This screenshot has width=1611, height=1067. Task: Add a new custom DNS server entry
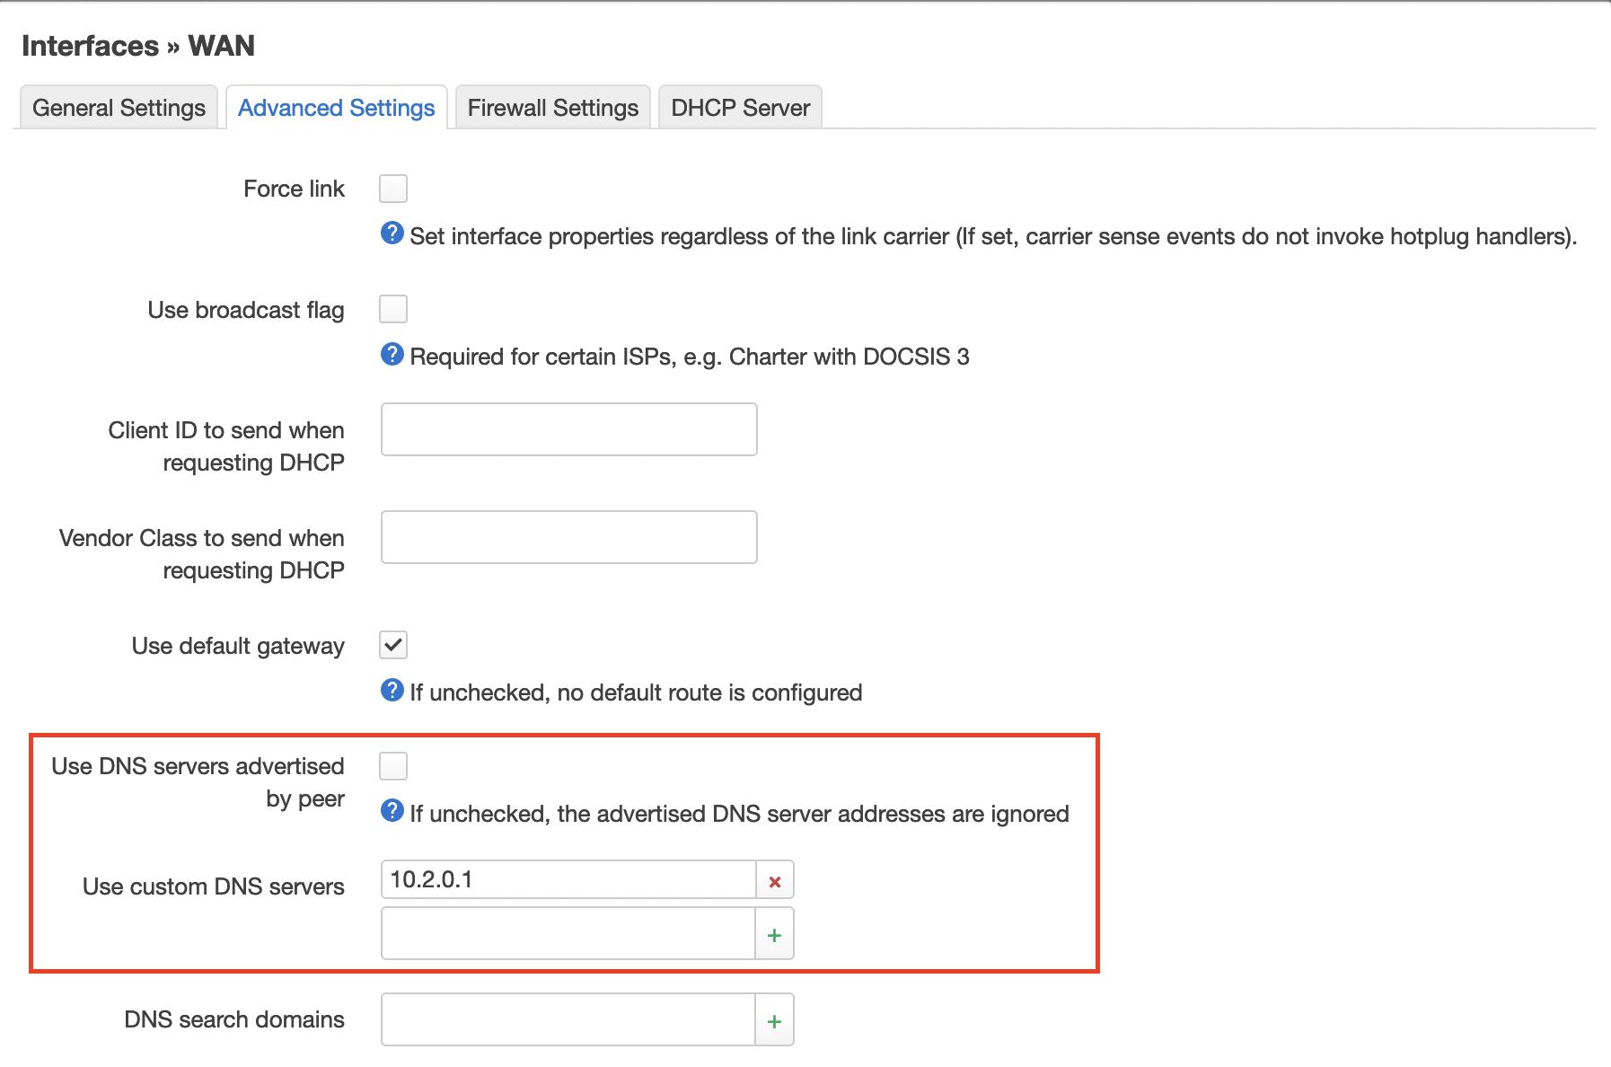pyautogui.click(x=775, y=935)
